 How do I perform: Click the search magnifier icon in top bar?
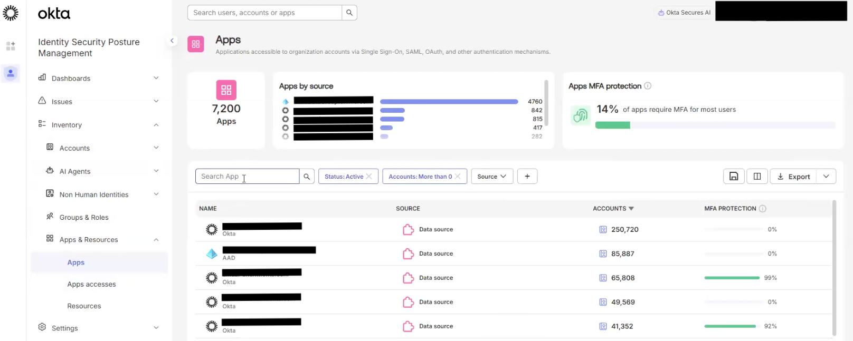[349, 13]
